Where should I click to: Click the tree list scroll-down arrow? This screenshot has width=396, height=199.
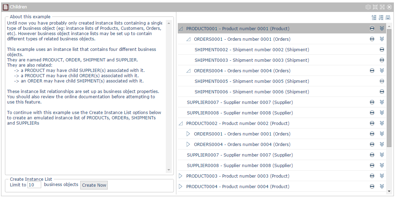[x=389, y=191]
